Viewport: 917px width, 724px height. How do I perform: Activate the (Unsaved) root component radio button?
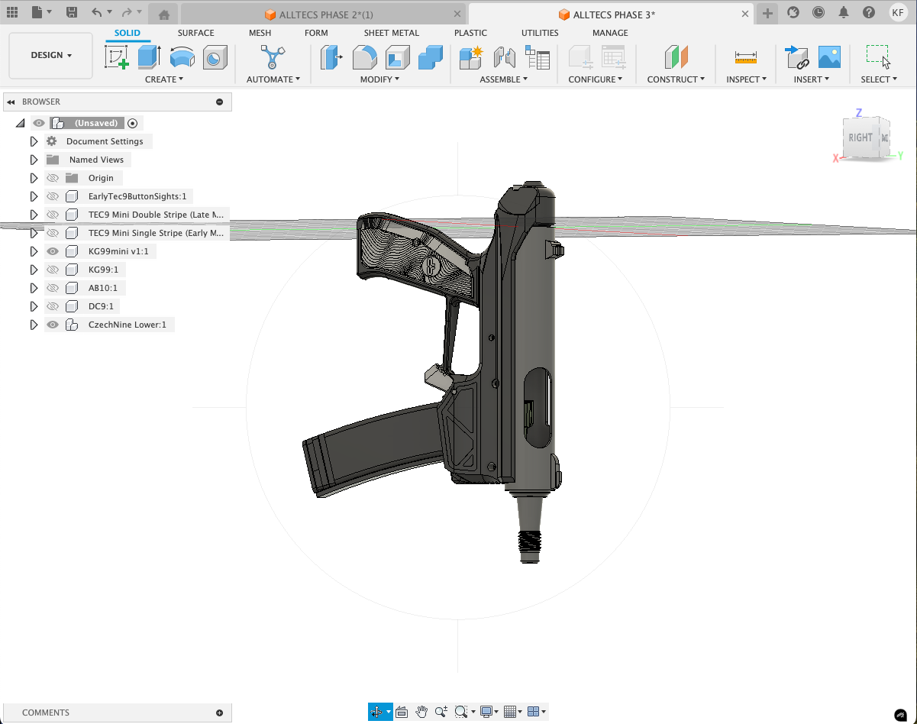click(x=133, y=123)
